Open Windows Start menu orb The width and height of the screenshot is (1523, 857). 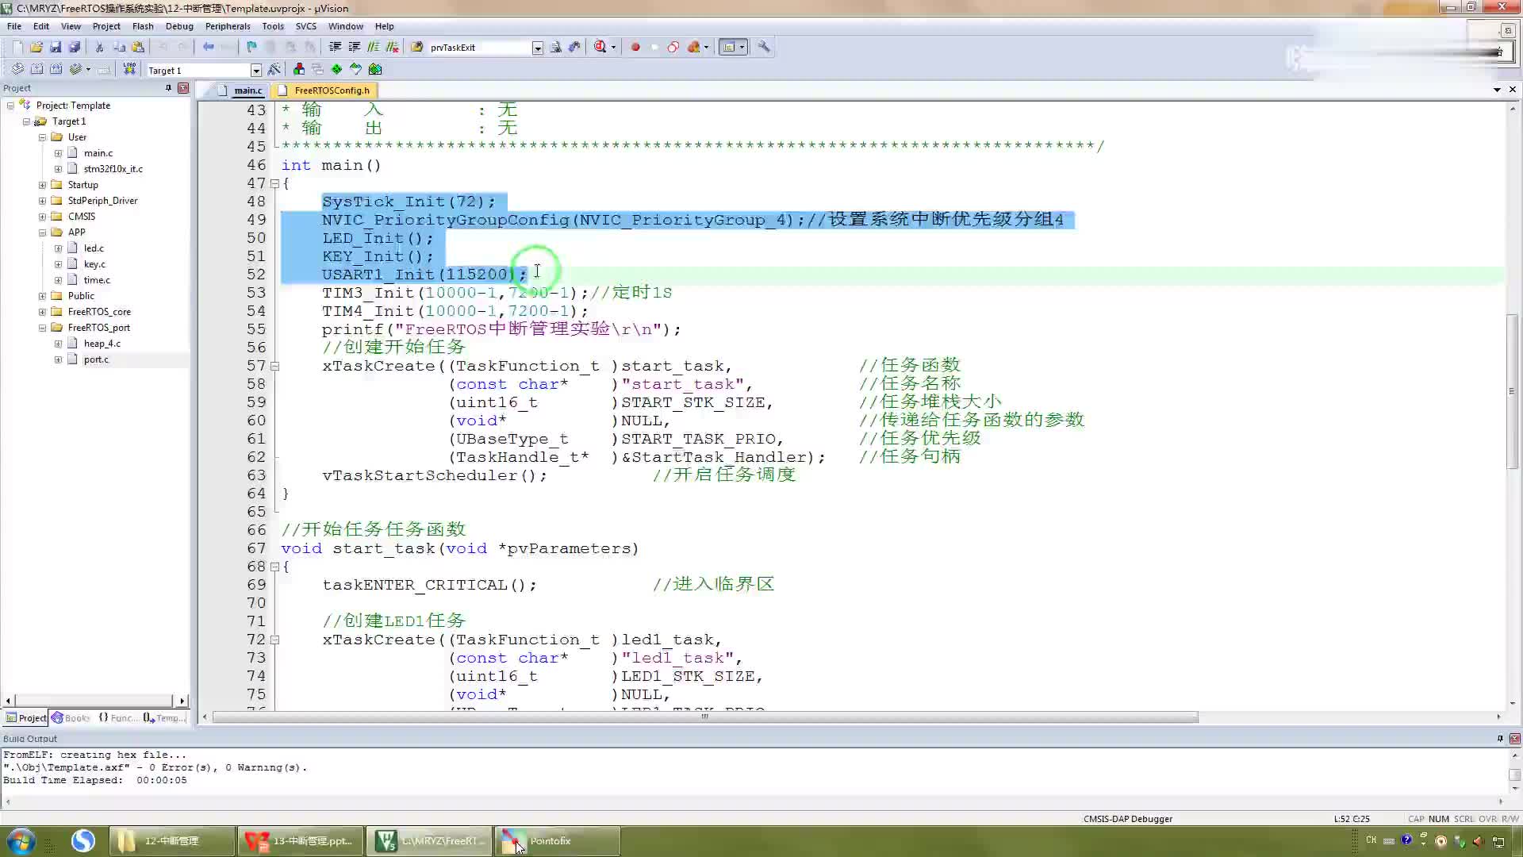click(21, 840)
